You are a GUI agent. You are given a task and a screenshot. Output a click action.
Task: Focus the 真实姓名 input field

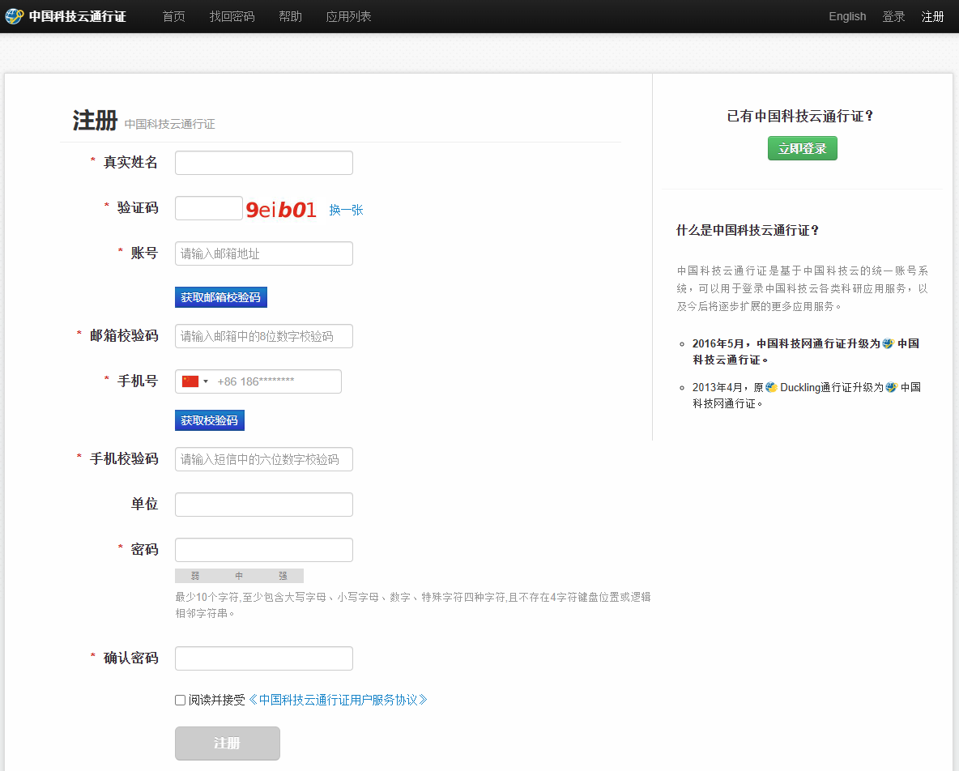[264, 163]
